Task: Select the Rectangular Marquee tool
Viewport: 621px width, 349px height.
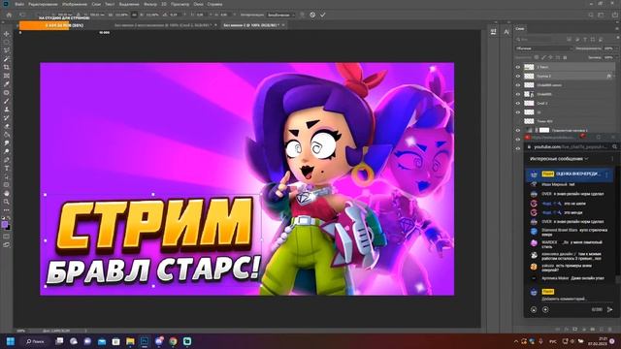Action: click(x=7, y=43)
